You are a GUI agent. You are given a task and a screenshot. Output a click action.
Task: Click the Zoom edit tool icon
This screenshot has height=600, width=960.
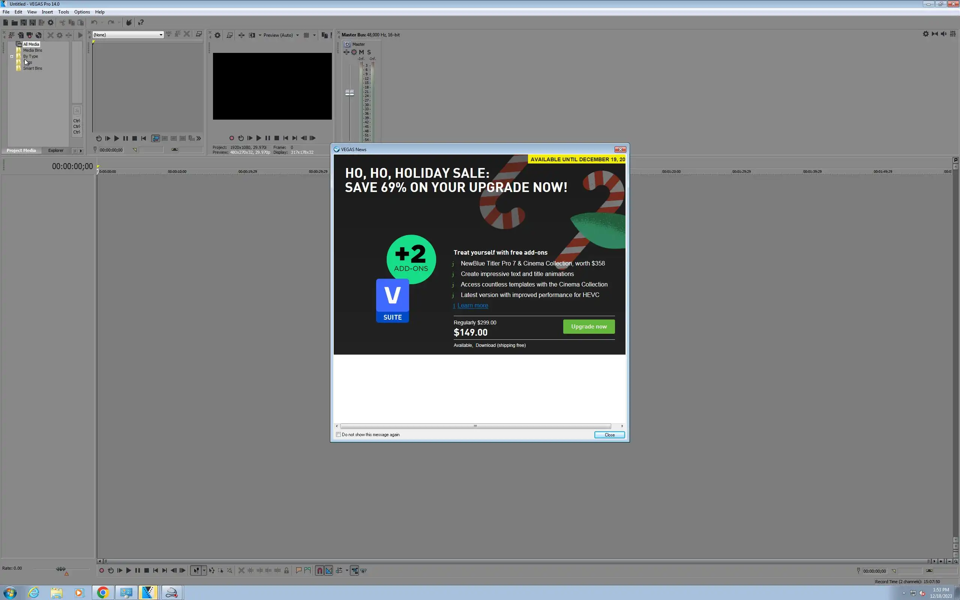coord(229,571)
